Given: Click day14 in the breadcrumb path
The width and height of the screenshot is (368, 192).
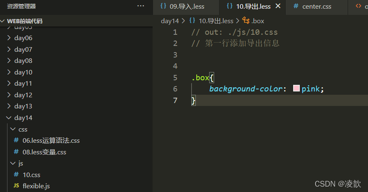Looking at the screenshot, I should coord(170,21).
